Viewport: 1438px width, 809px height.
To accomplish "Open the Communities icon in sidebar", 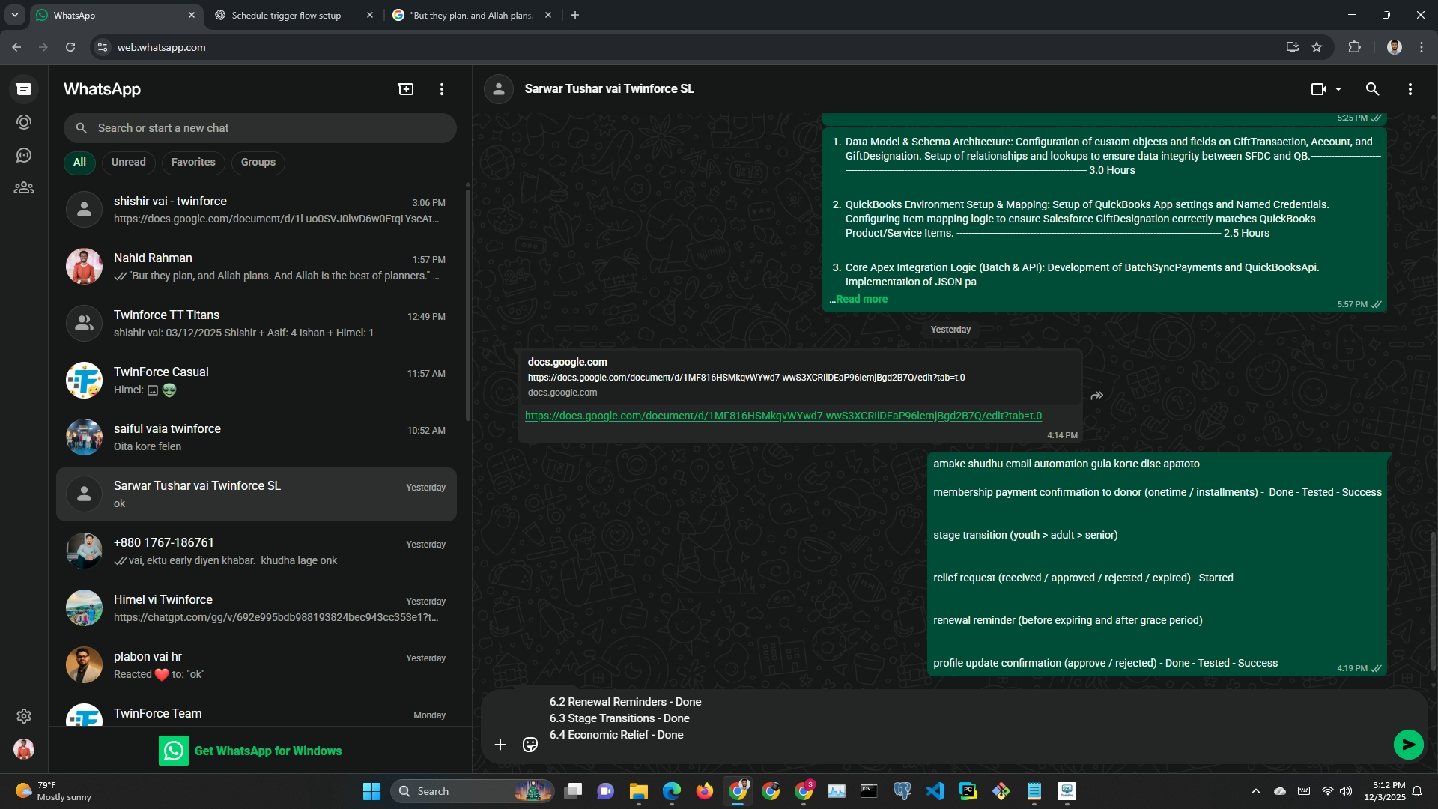I will pyautogui.click(x=24, y=188).
